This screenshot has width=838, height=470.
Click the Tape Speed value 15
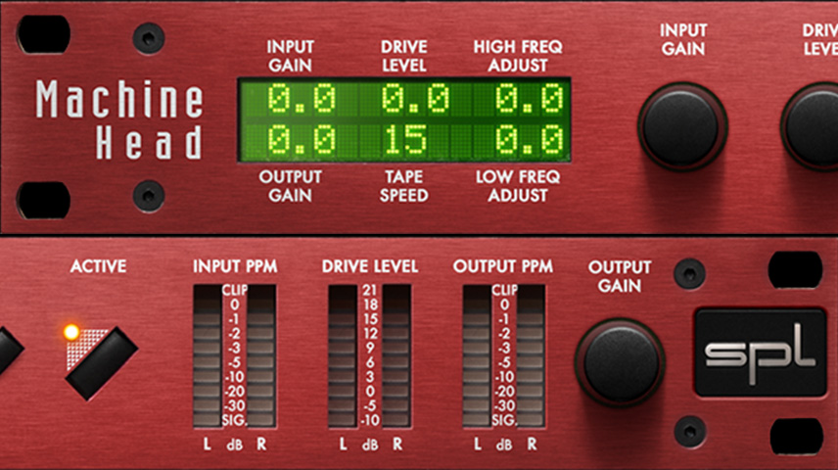pos(404,140)
